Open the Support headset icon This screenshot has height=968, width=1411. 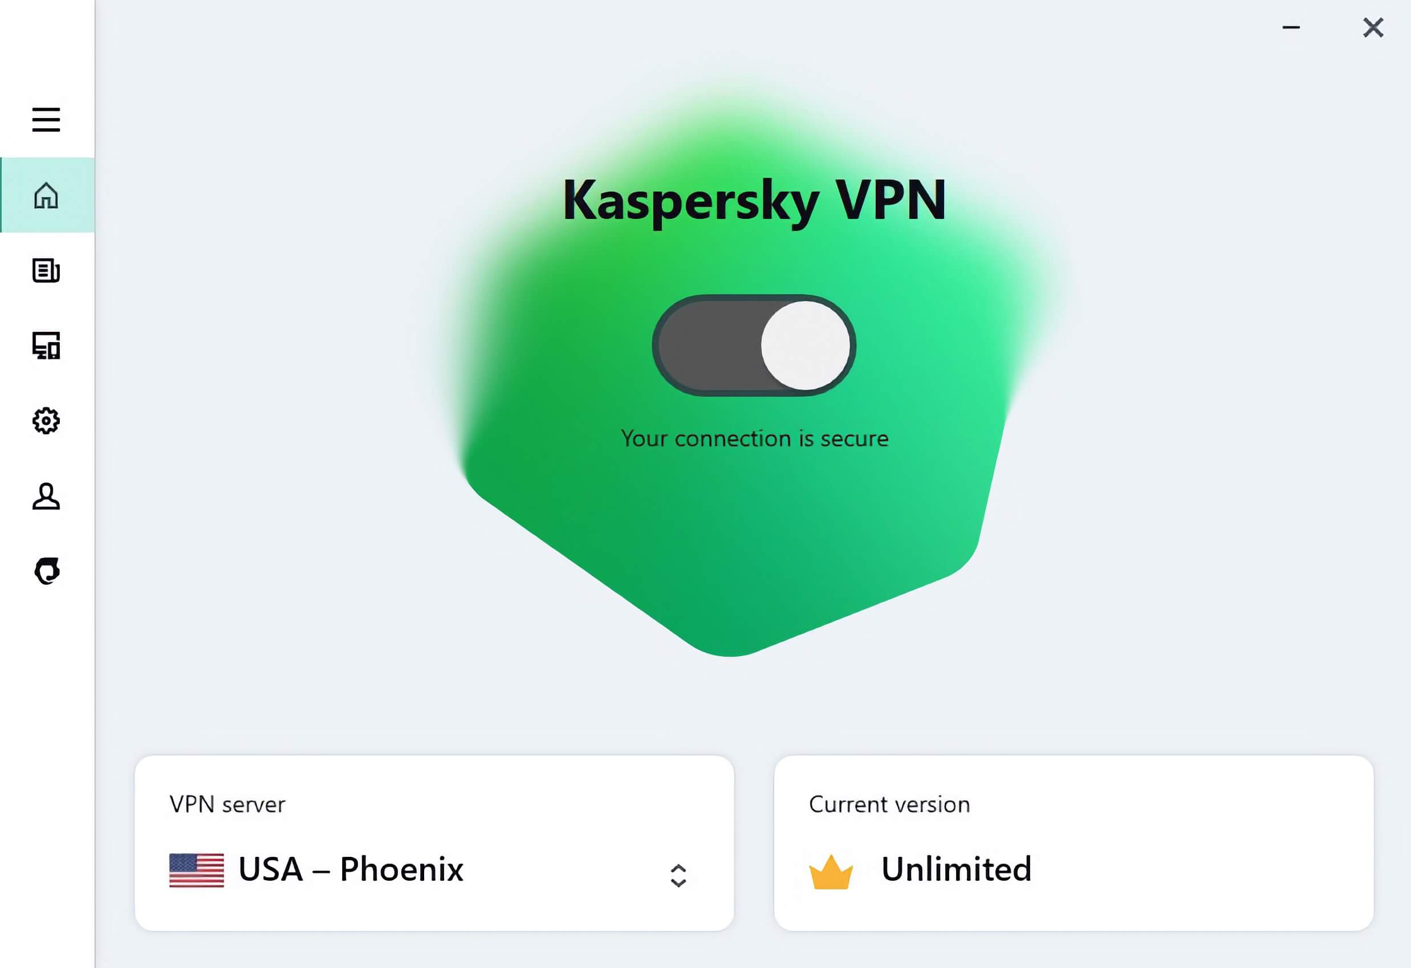pos(47,571)
